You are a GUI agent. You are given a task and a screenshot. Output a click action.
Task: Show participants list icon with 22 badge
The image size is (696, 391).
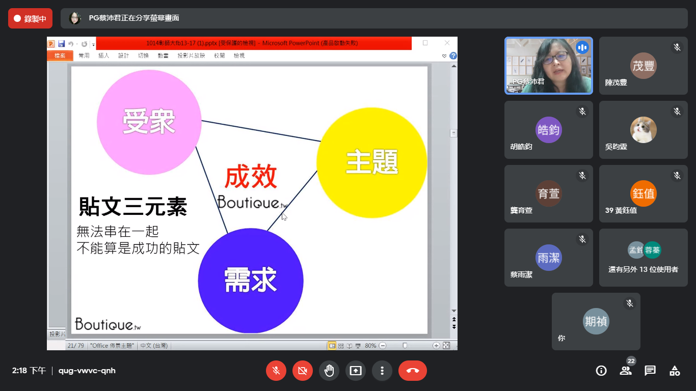coord(626,371)
